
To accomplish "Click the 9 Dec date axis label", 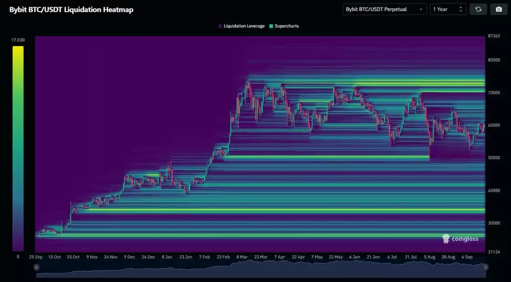I will (129, 257).
